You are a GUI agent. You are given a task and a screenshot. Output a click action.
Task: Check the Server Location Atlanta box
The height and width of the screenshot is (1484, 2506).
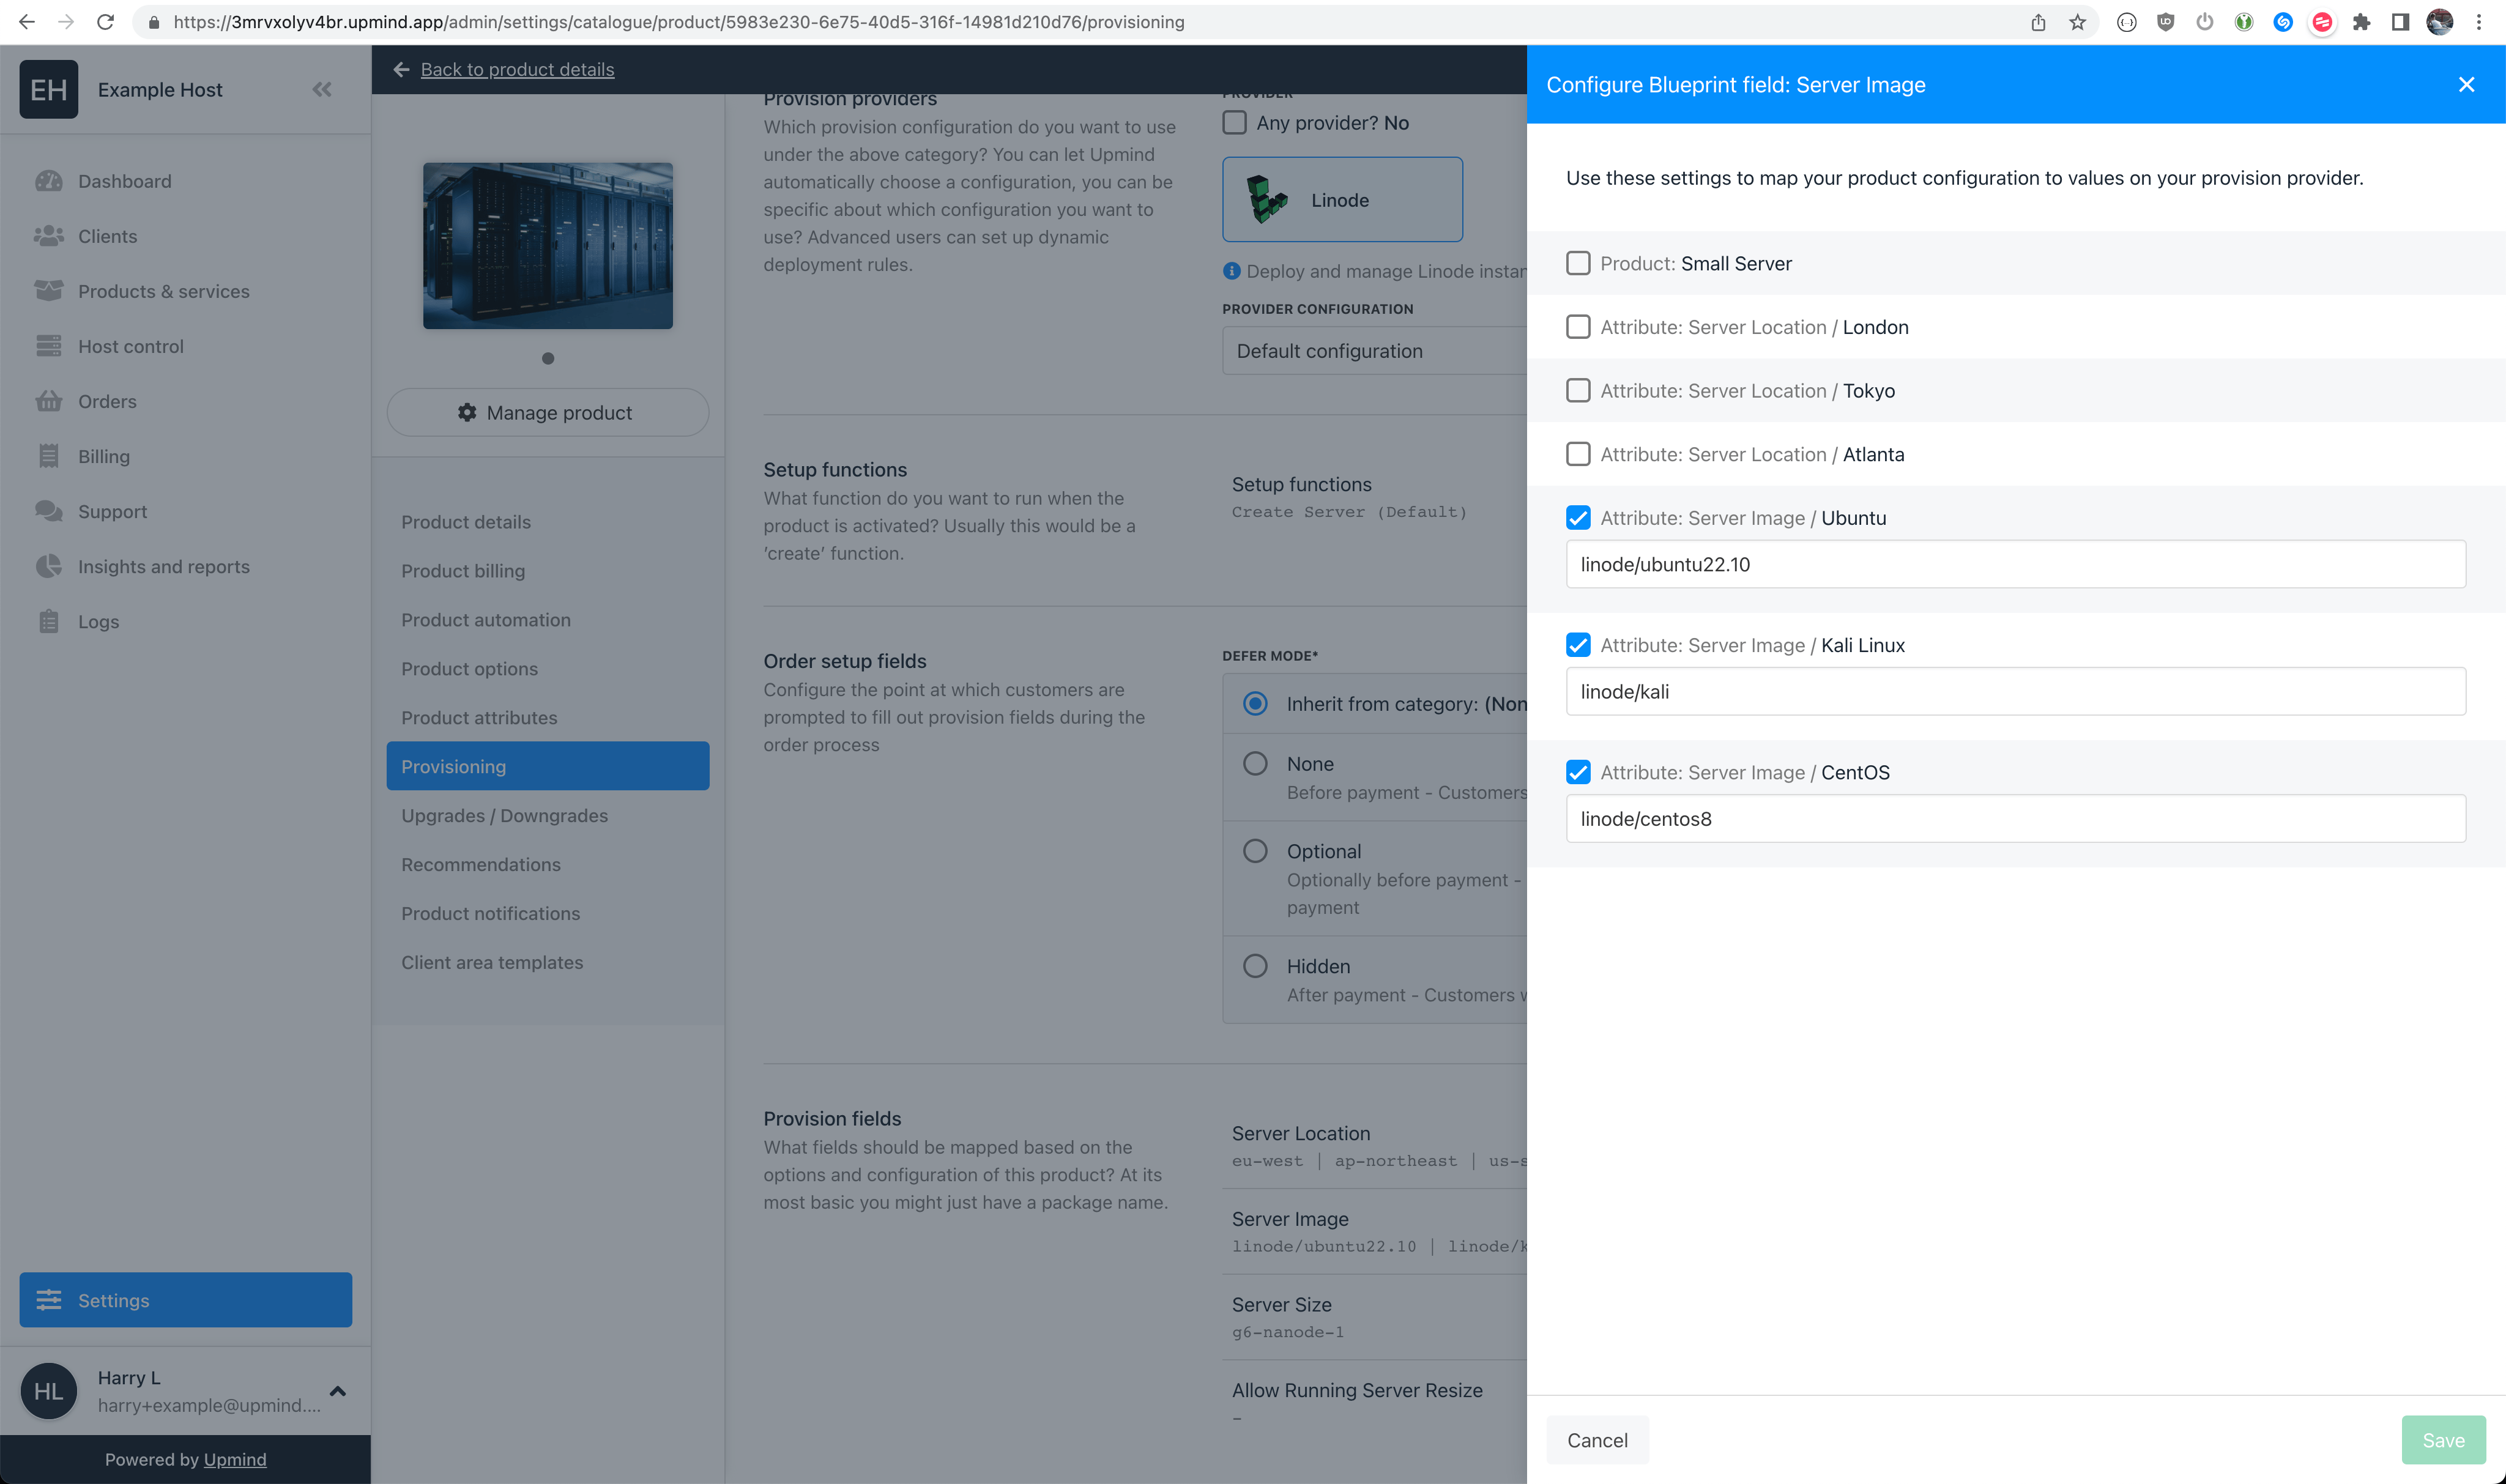pos(1578,454)
